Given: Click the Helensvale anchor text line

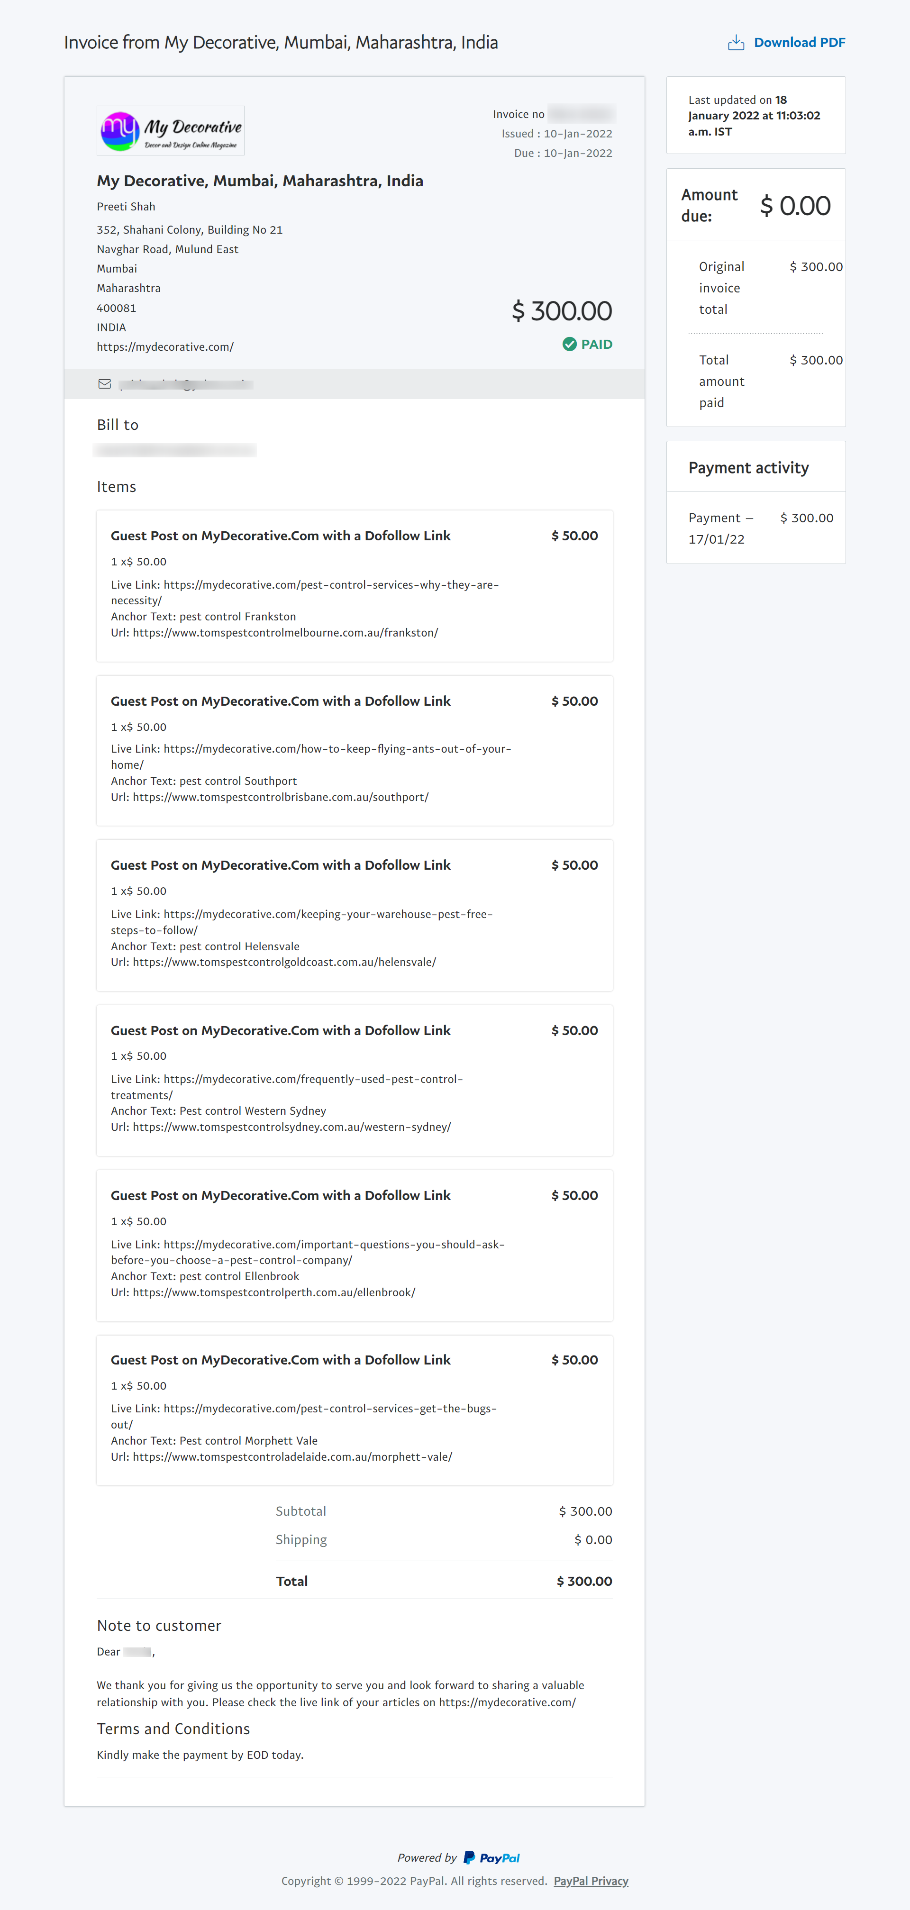Looking at the screenshot, I should tap(205, 946).
